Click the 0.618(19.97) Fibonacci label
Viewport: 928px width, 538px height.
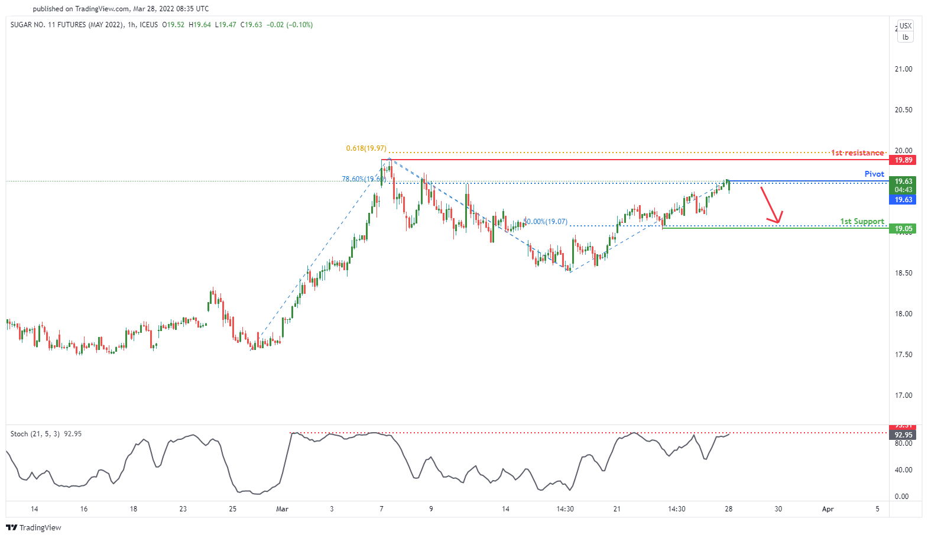pyautogui.click(x=366, y=148)
